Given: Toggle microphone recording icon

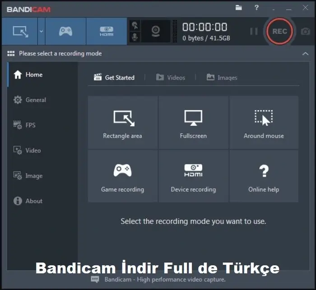Looking at the screenshot, I should [135, 37].
